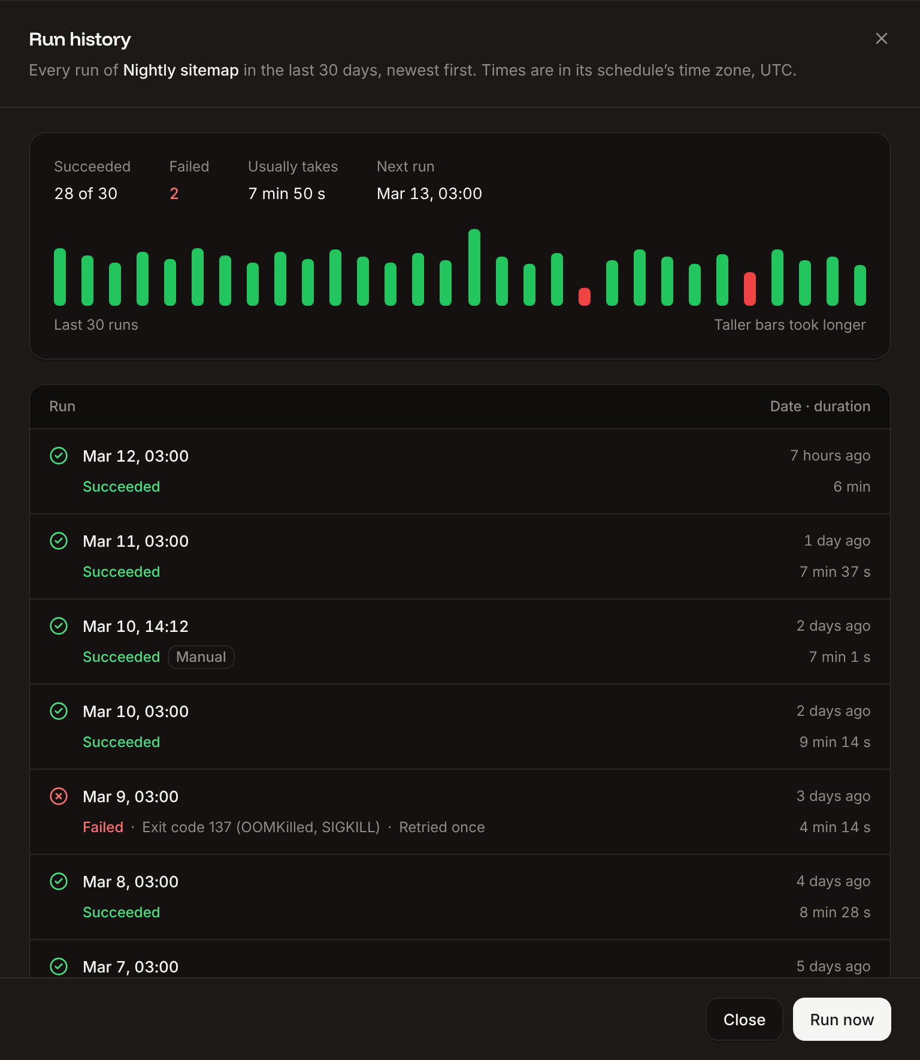Click the success checkmark icon for Mar 11, 03:00
This screenshot has height=1060, width=920.
pyautogui.click(x=59, y=541)
